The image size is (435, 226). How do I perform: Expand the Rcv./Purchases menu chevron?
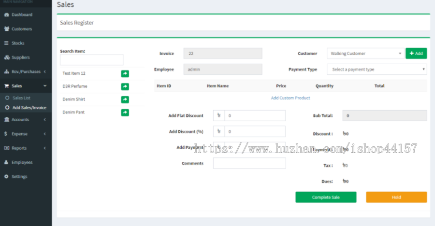point(45,71)
